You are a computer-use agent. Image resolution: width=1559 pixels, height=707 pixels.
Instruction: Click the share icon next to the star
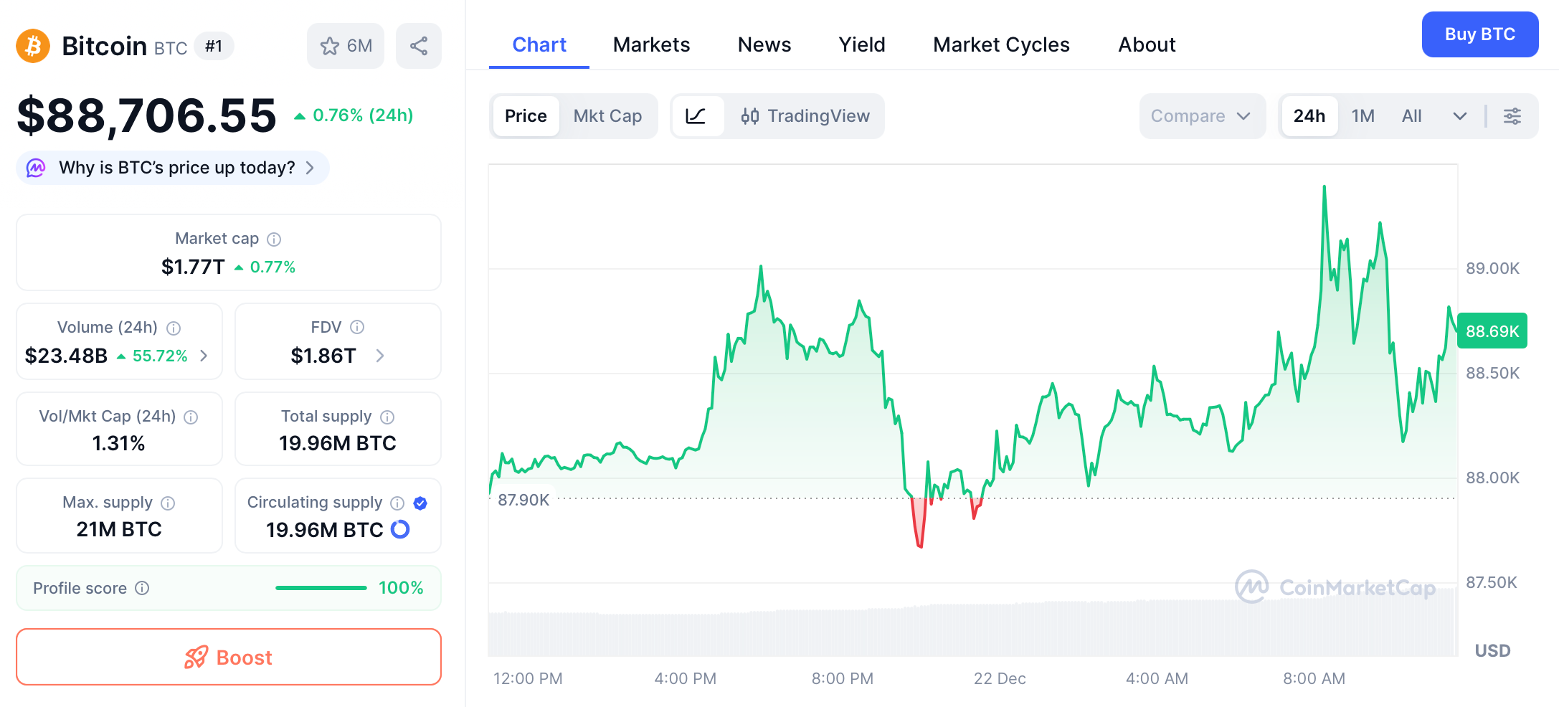[419, 45]
